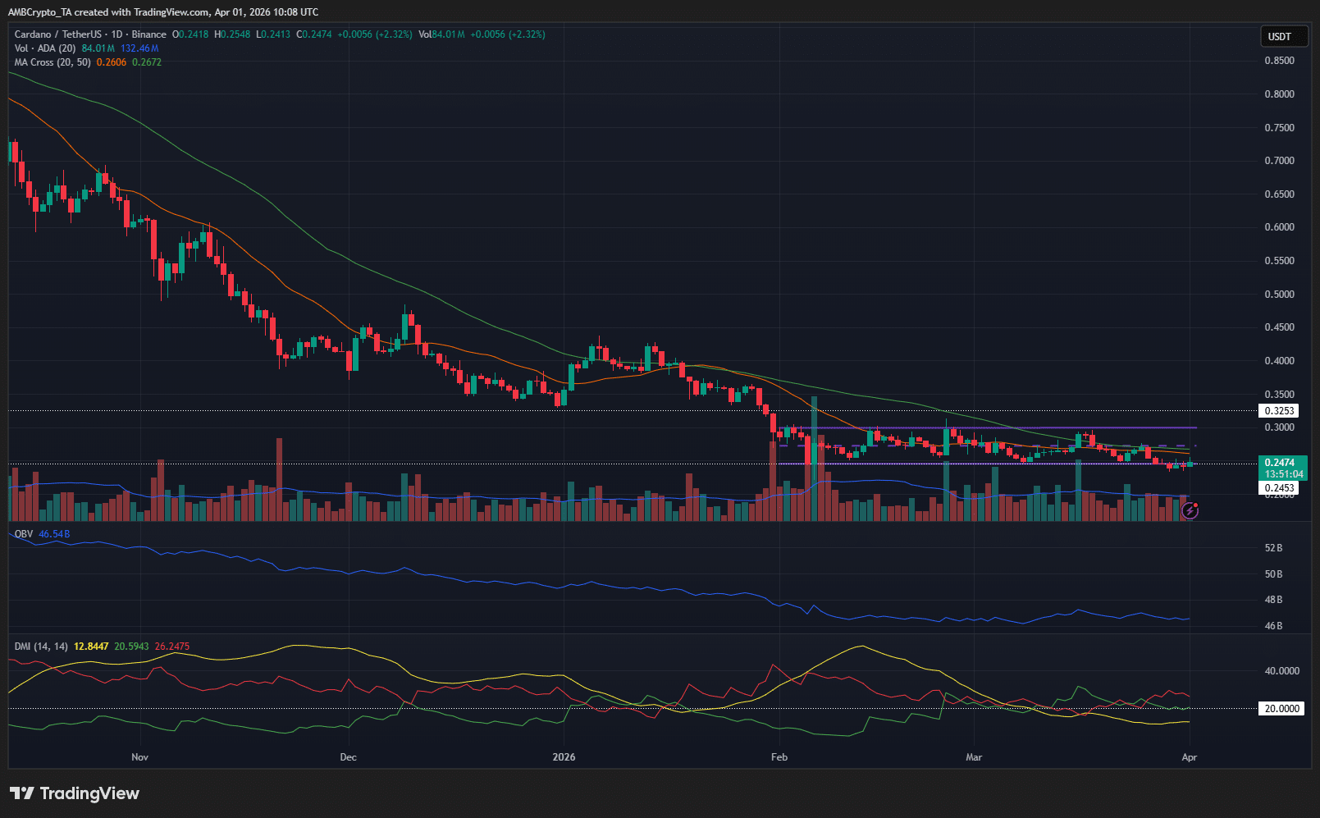This screenshot has width=1320, height=818.
Task: Click the 0.2453 price level label
Action: coord(1279,488)
